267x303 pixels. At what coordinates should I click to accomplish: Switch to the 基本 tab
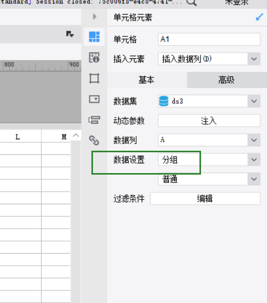147,80
